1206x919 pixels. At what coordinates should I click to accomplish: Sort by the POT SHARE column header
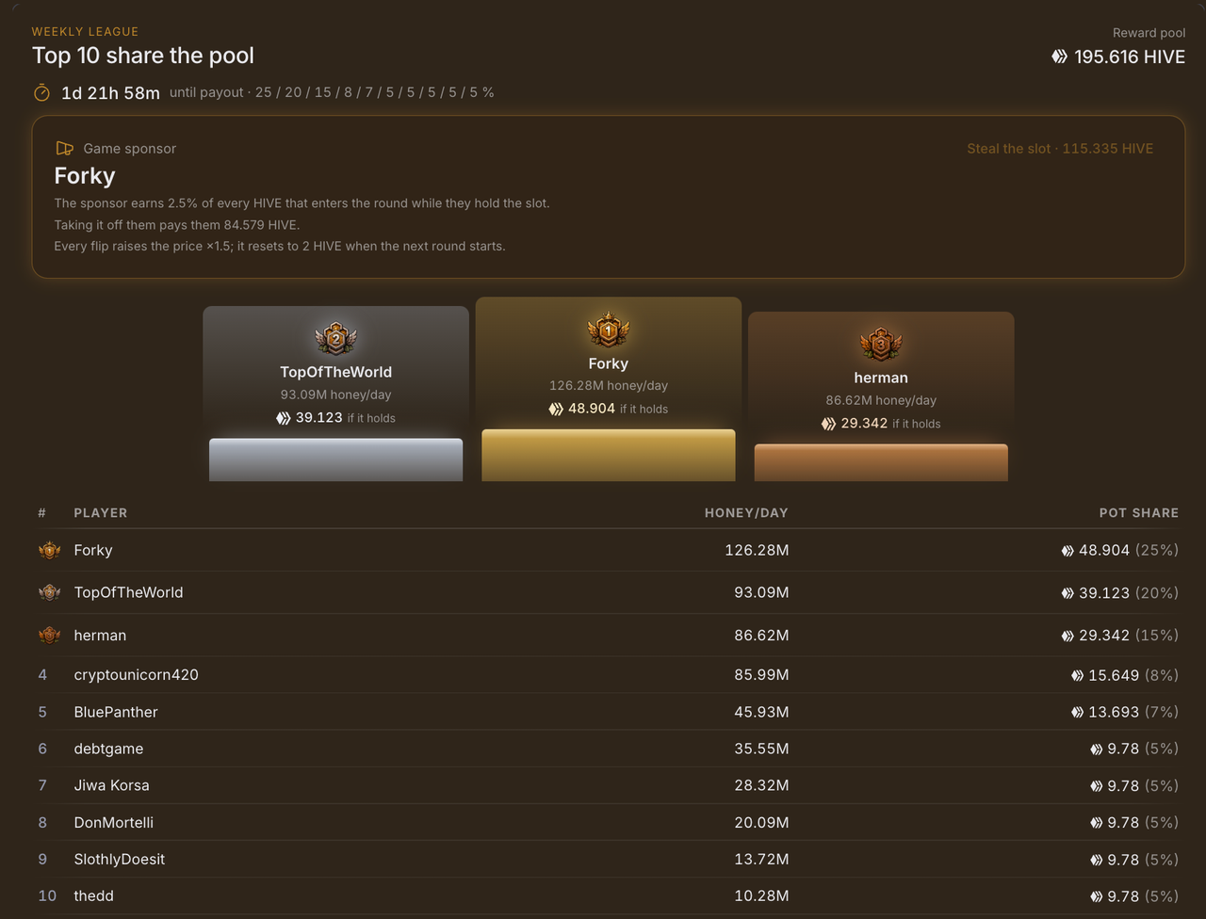point(1139,513)
